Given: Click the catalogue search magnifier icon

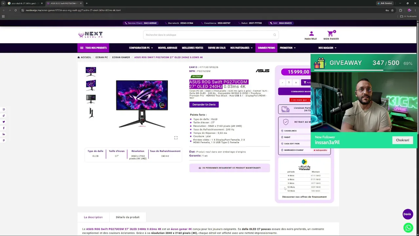Looking at the screenshot, I should [275, 35].
